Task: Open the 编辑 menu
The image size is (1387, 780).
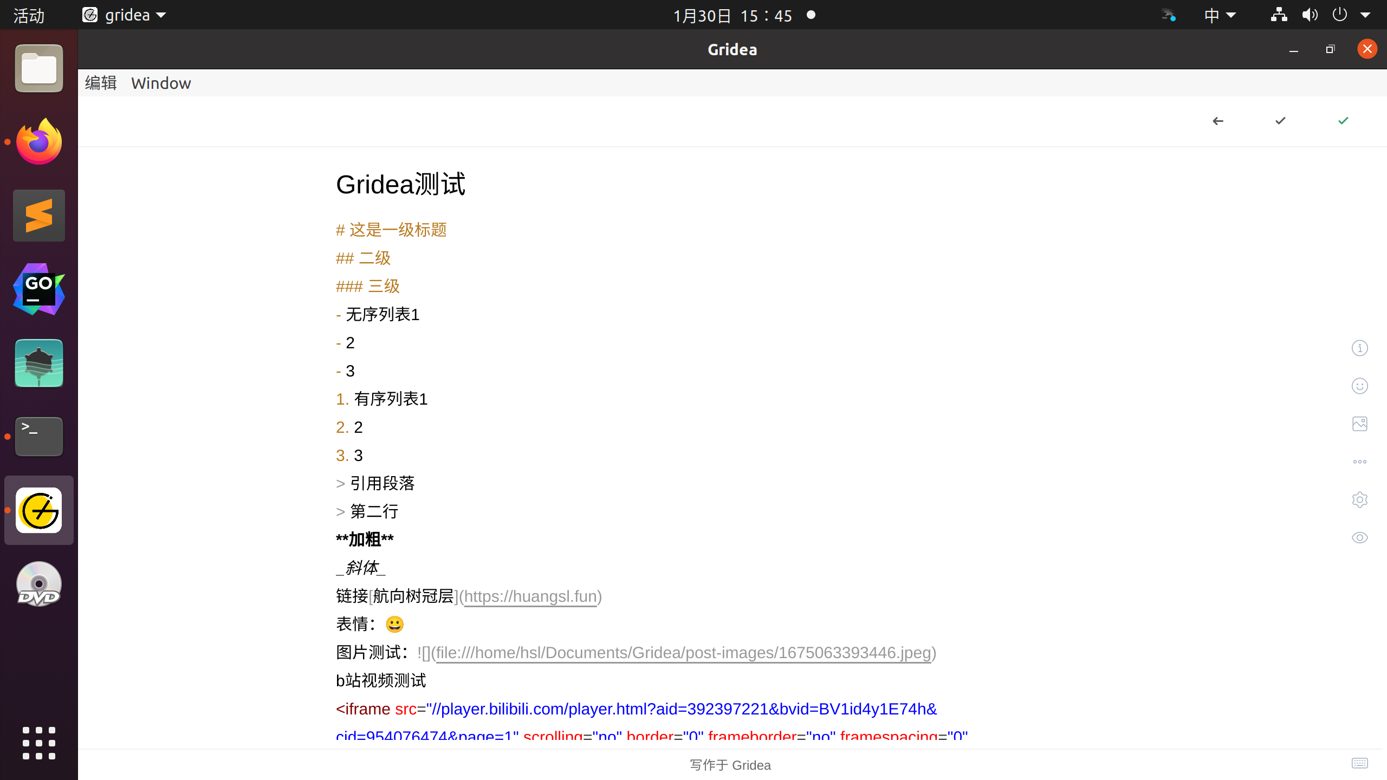Action: 101,83
